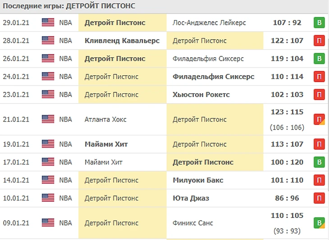The image size is (329, 240).
Task: Click the red loss badge for 10.01.21 game
Action: (319, 198)
